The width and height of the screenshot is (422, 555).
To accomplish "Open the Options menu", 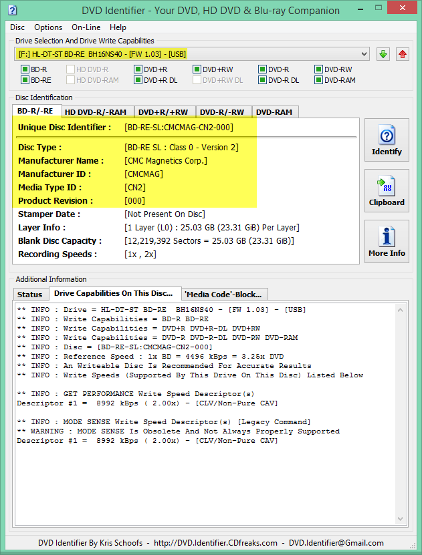I will pos(48,27).
